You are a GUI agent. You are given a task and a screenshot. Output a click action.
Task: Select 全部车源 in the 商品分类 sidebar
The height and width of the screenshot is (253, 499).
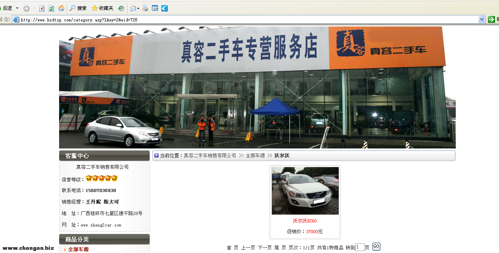click(x=78, y=249)
